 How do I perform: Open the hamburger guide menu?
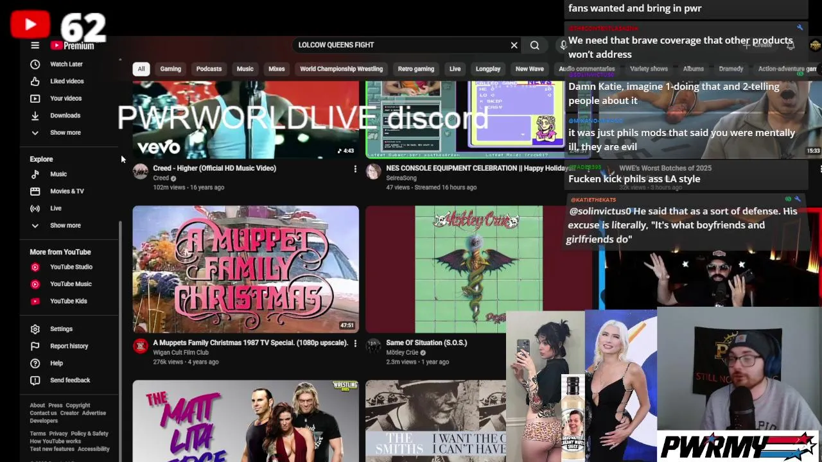point(35,46)
